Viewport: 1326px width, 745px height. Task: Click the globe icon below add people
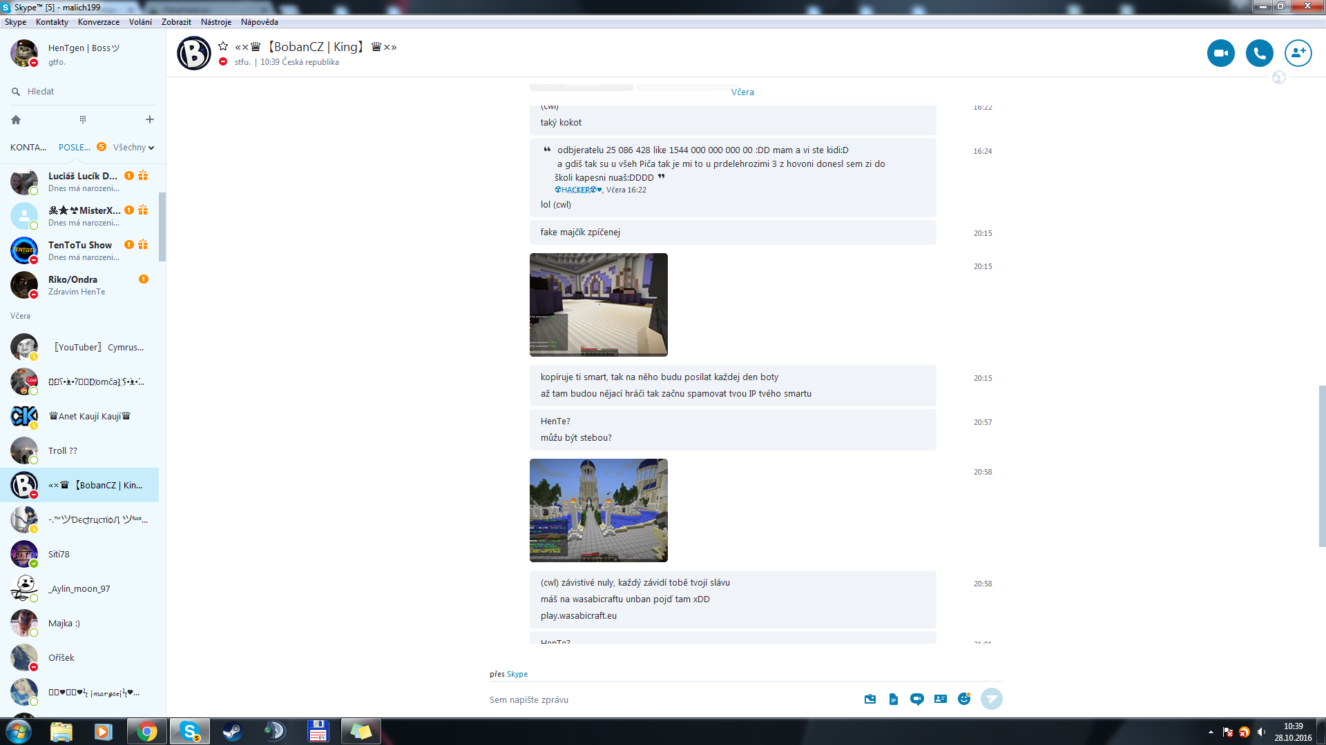1279,78
